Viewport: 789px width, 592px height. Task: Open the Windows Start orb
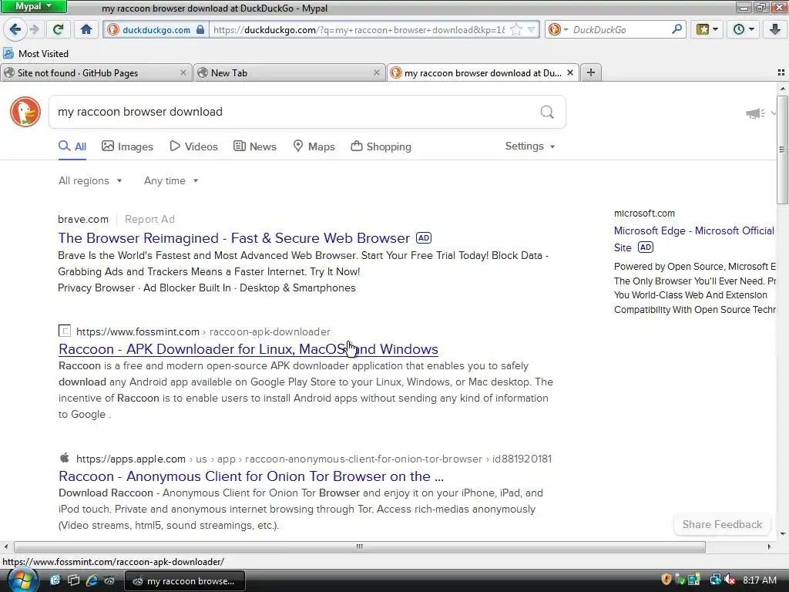pyautogui.click(x=22, y=580)
